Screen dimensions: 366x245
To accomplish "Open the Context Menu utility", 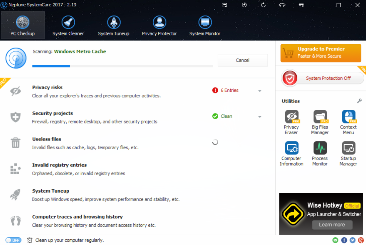I will click(x=348, y=122).
